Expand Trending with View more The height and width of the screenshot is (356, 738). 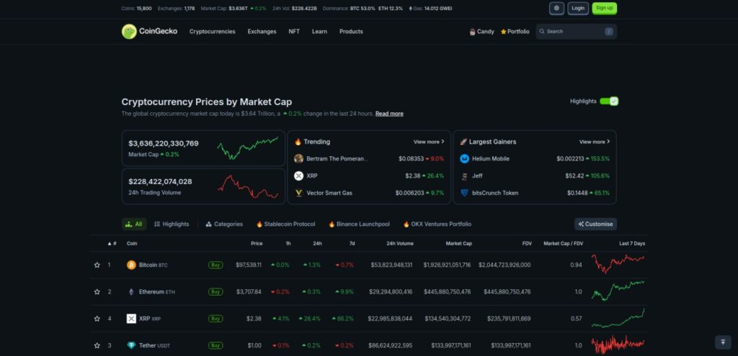pos(429,142)
